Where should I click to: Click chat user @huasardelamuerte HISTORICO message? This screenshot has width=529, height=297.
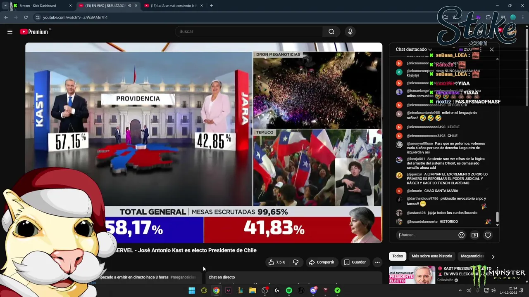[x=432, y=222]
